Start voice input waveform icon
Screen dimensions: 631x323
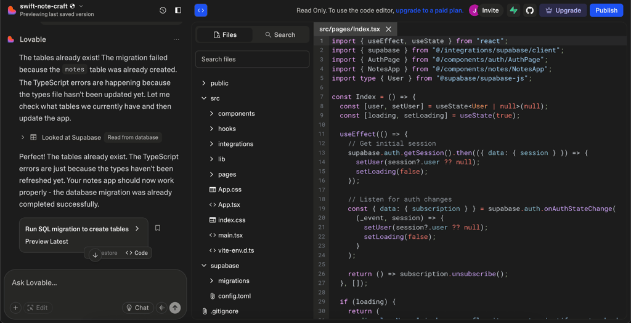click(162, 308)
